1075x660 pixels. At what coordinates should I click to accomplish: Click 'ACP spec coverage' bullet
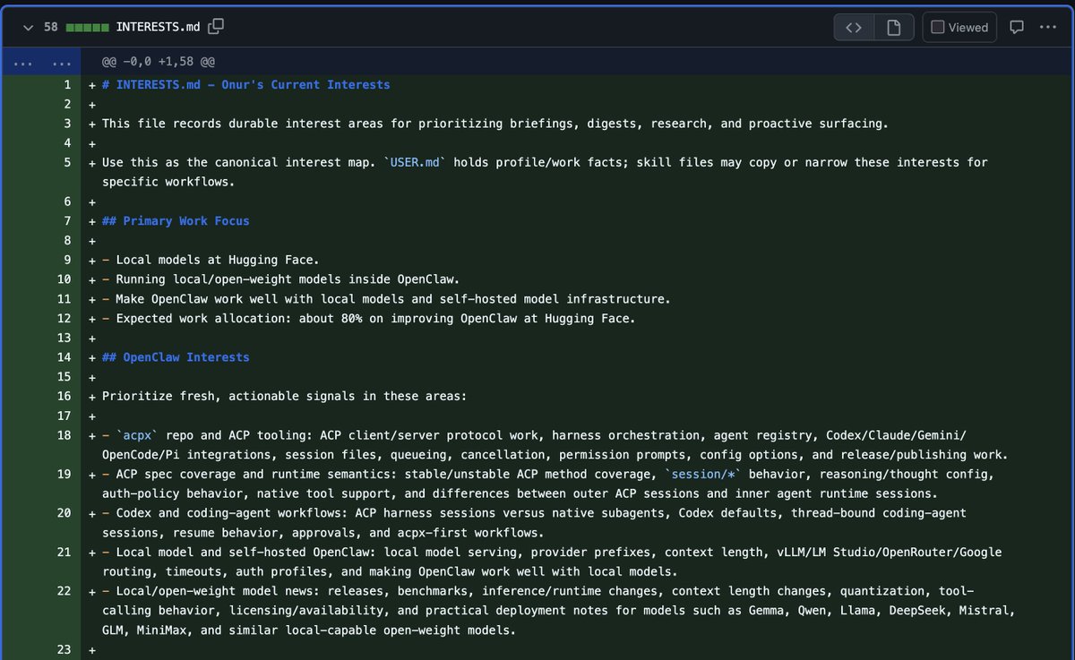548,484
